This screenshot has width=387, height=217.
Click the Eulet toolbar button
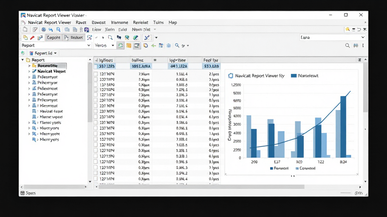[x=122, y=29]
